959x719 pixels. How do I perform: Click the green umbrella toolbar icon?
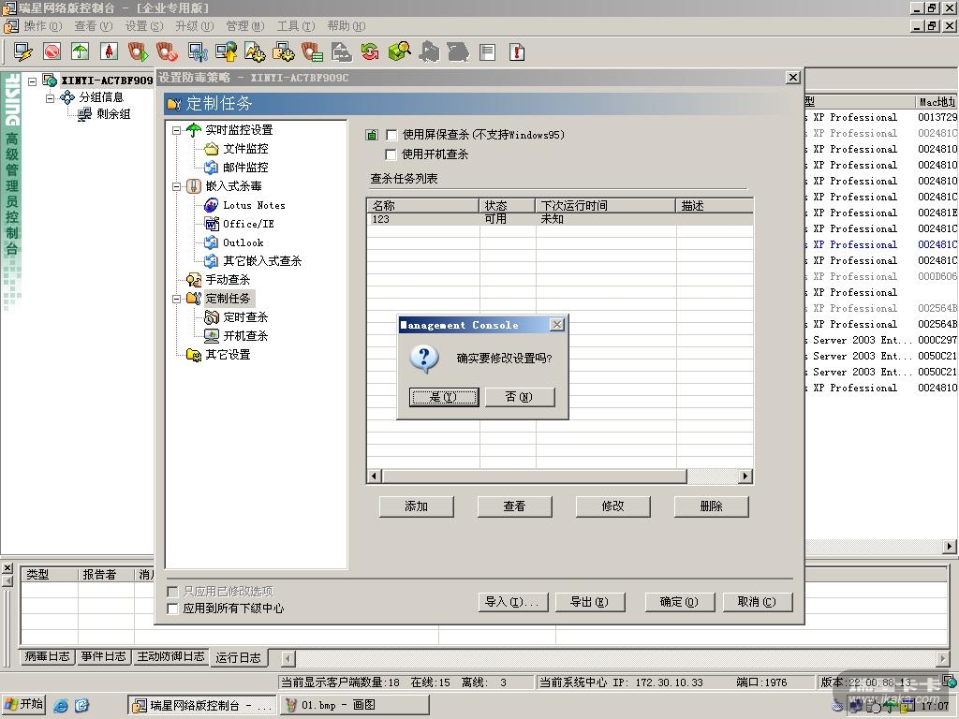click(x=81, y=52)
